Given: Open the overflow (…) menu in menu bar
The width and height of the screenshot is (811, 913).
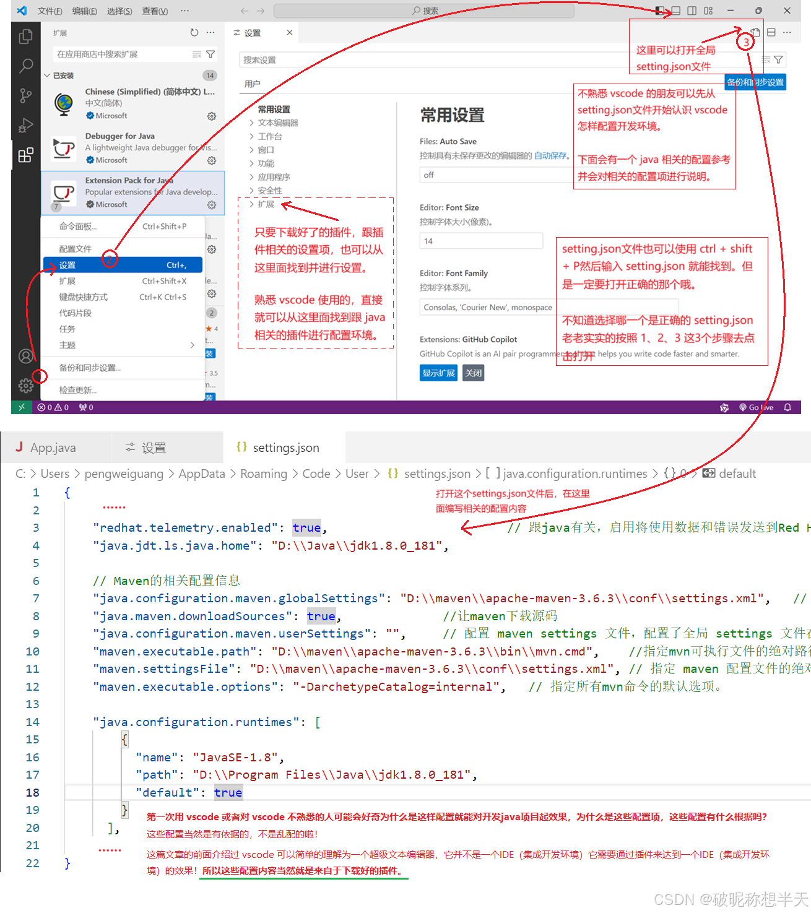Looking at the screenshot, I should tap(184, 11).
